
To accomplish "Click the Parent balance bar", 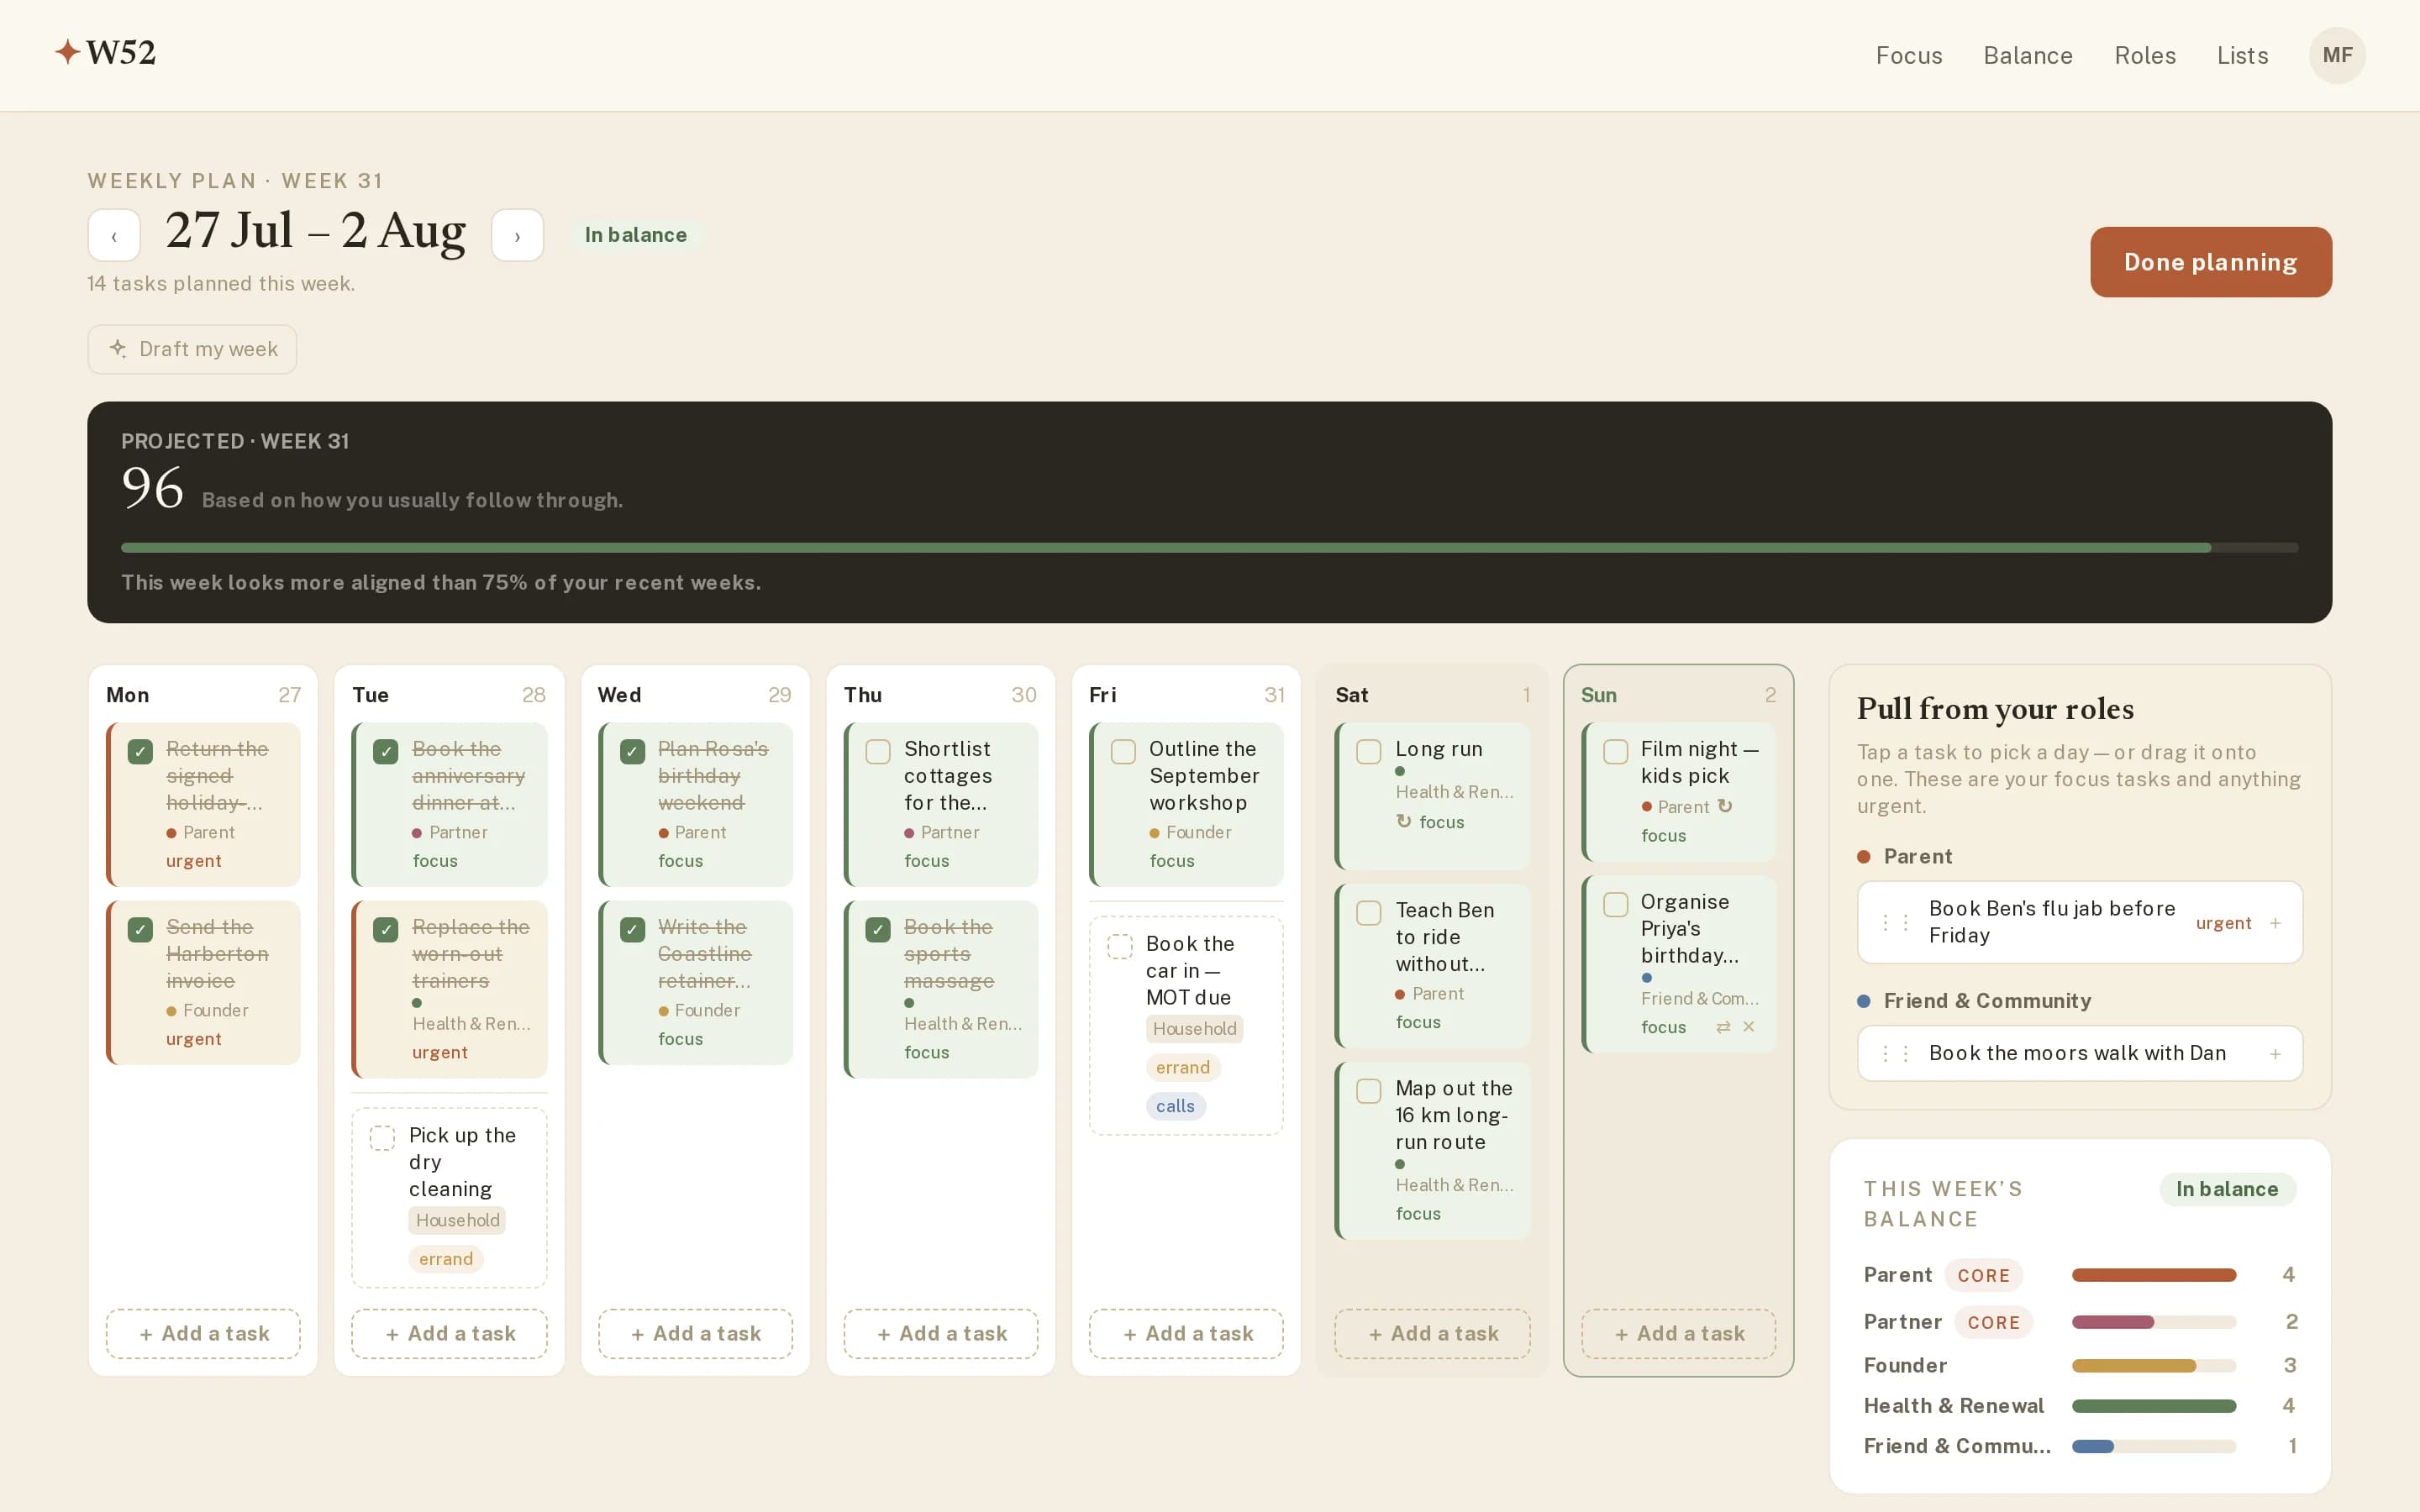I will click(x=2153, y=1275).
